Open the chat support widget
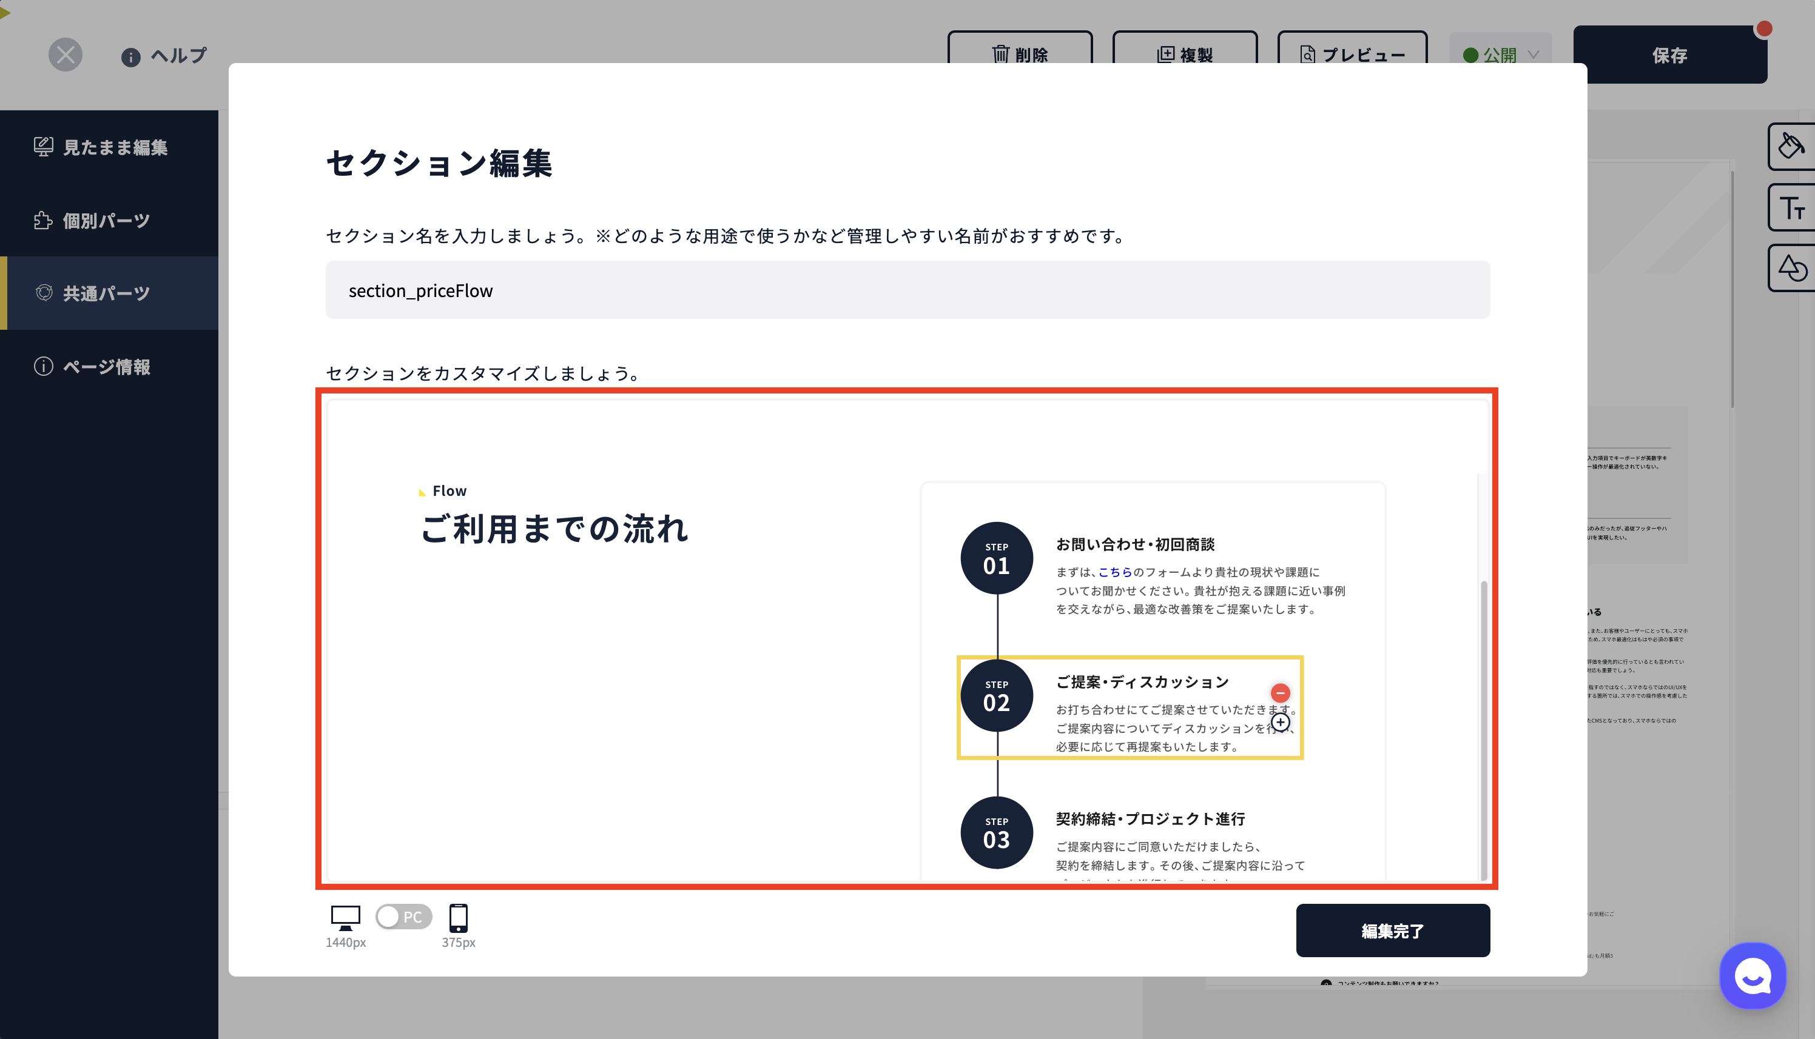This screenshot has height=1039, width=1815. point(1753,976)
